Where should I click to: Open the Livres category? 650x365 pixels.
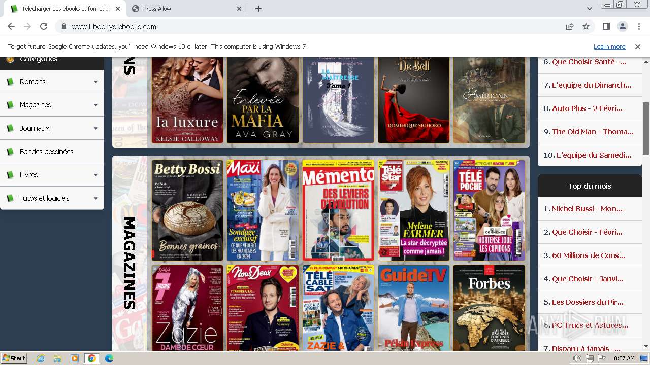[x=29, y=175]
